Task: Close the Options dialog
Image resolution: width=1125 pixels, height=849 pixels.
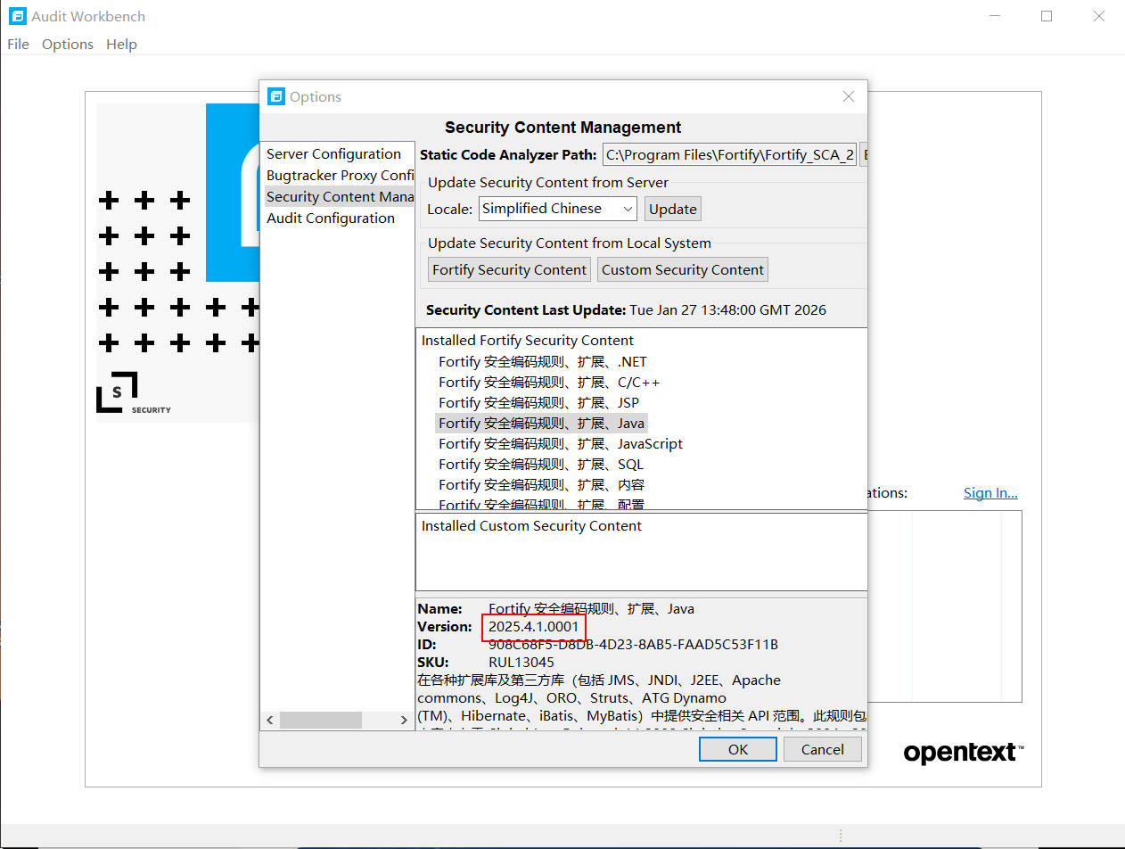Action: click(x=848, y=96)
